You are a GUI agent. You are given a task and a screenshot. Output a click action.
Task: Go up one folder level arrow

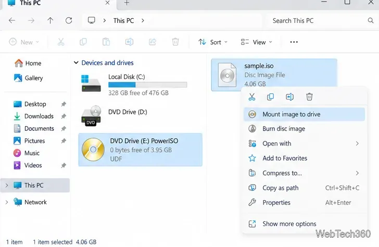pyautogui.click(x=50, y=20)
